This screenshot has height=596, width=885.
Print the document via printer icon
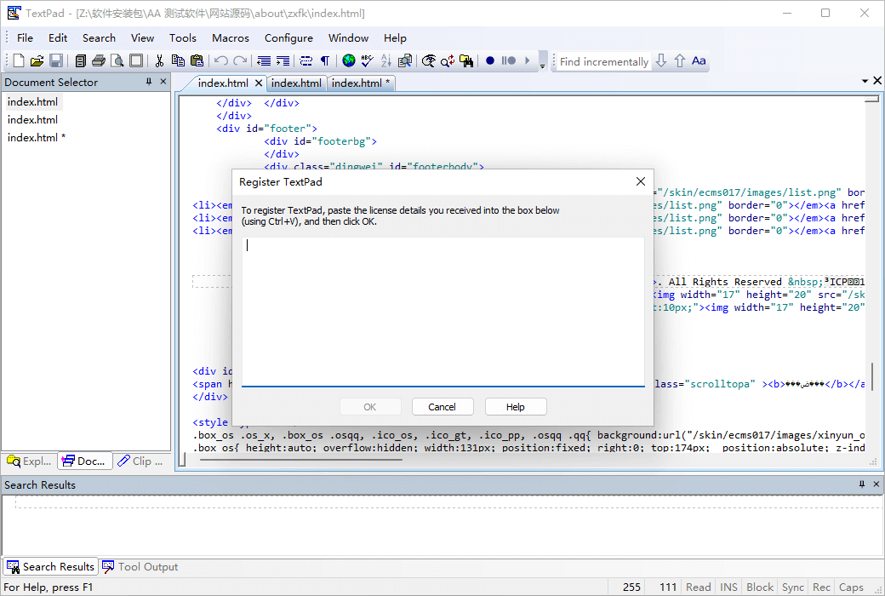(x=99, y=60)
